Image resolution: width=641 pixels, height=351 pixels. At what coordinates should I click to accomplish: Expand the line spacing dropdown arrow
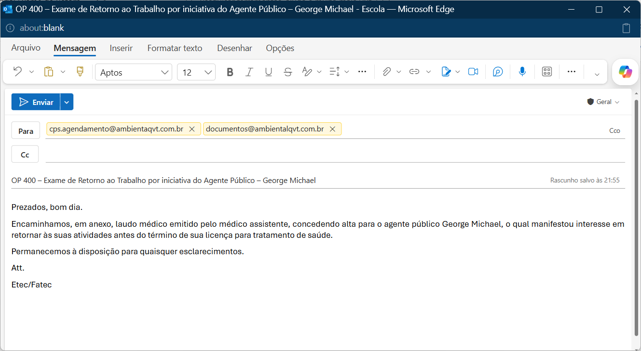347,72
